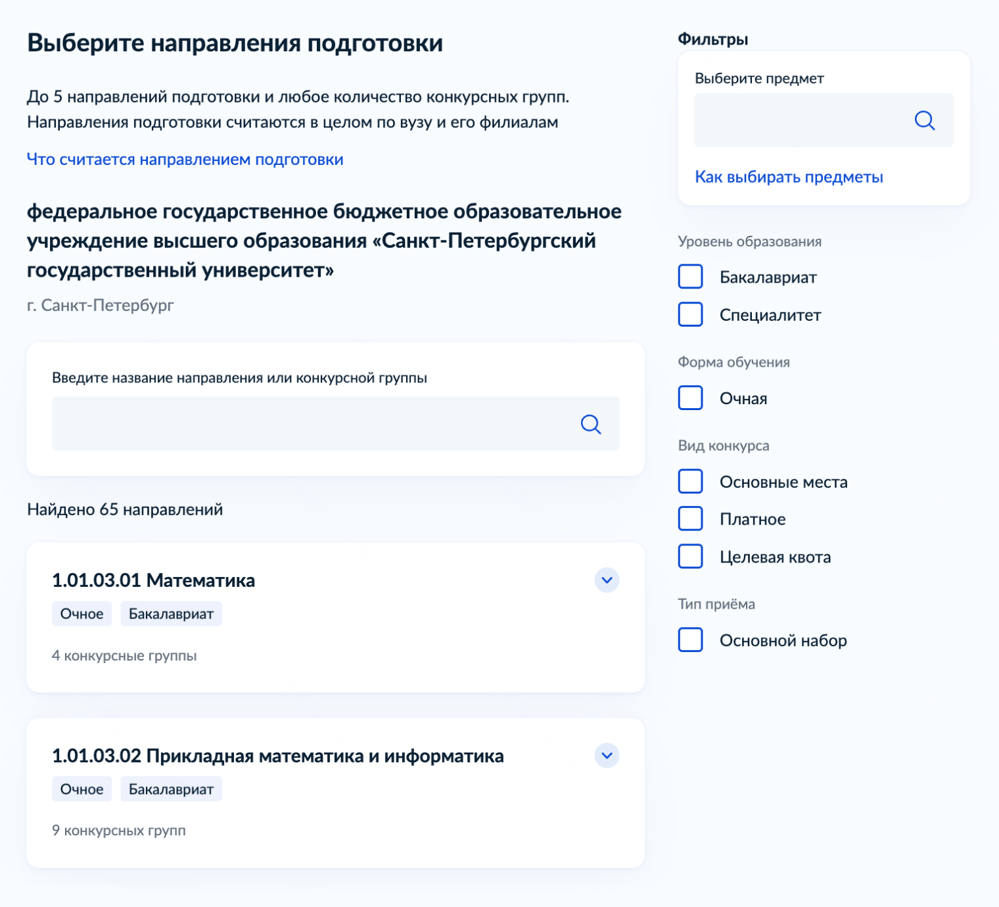Click 'Вид конкурса' section label
The height and width of the screenshot is (907, 999).
723,446
